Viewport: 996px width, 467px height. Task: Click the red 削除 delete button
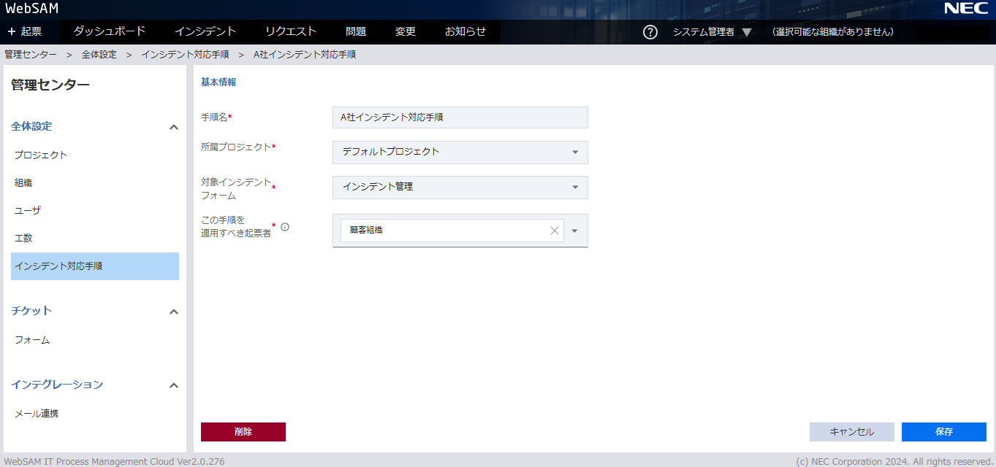tap(243, 432)
